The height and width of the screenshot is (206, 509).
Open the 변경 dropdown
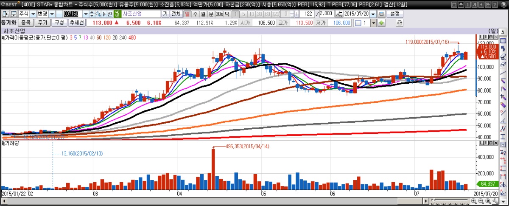coord(52,14)
